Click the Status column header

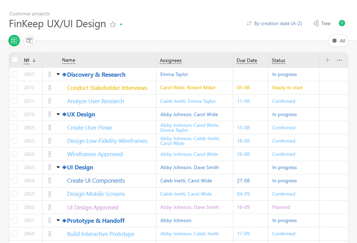coord(278,61)
